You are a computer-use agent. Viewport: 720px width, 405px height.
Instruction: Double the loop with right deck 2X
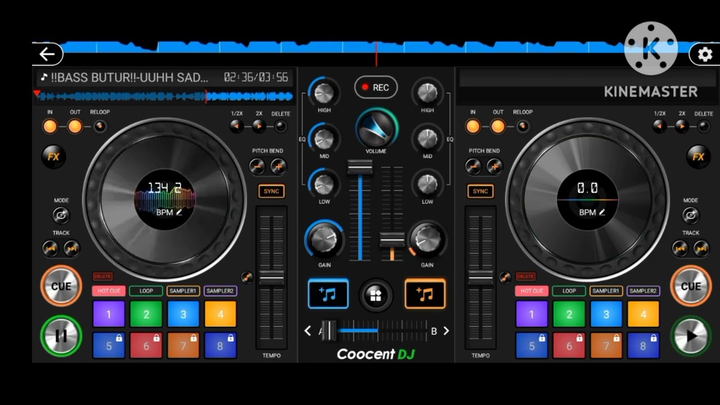[682, 126]
